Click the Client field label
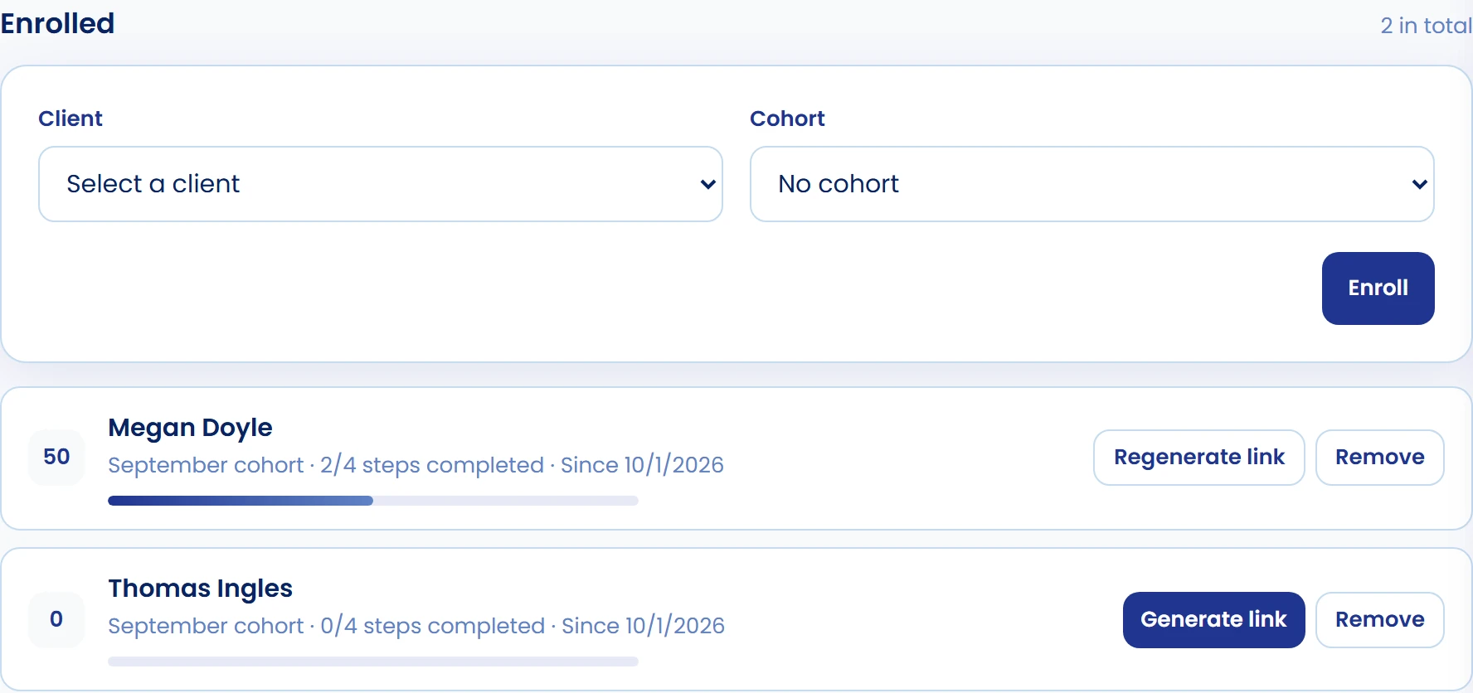Image resolution: width=1473 pixels, height=693 pixels. [x=70, y=119]
